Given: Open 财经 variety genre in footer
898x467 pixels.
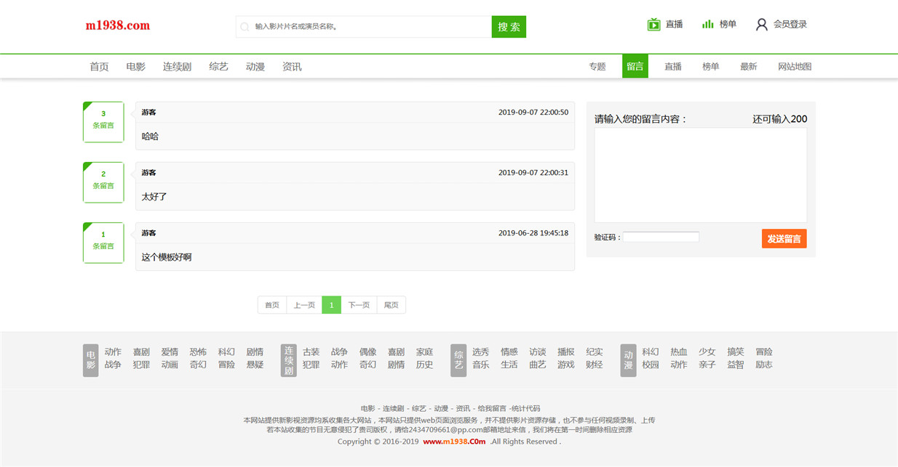Looking at the screenshot, I should click(594, 365).
